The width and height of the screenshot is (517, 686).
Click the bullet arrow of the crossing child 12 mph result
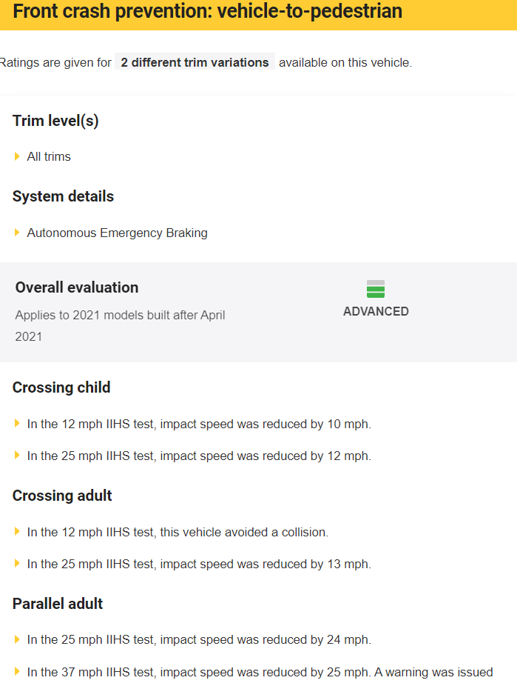17,423
